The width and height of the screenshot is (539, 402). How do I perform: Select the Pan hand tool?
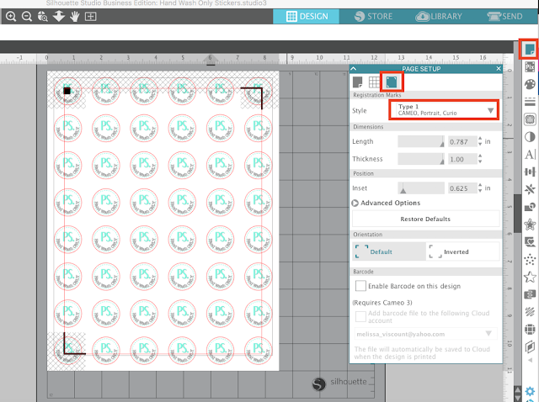point(75,16)
